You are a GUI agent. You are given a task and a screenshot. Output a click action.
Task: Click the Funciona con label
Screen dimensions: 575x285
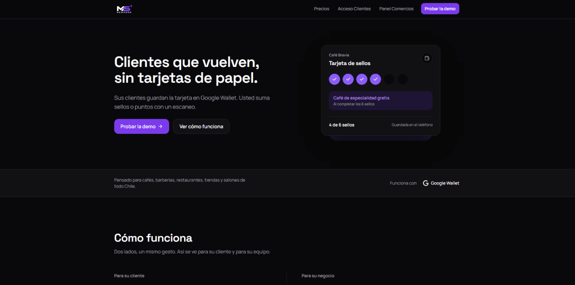pos(403,183)
